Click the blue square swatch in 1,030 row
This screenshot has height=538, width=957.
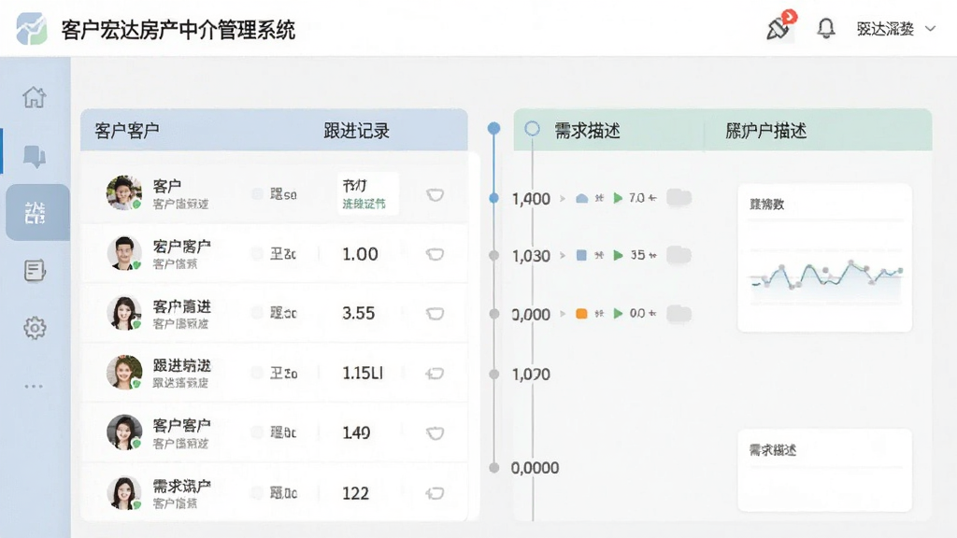click(581, 255)
